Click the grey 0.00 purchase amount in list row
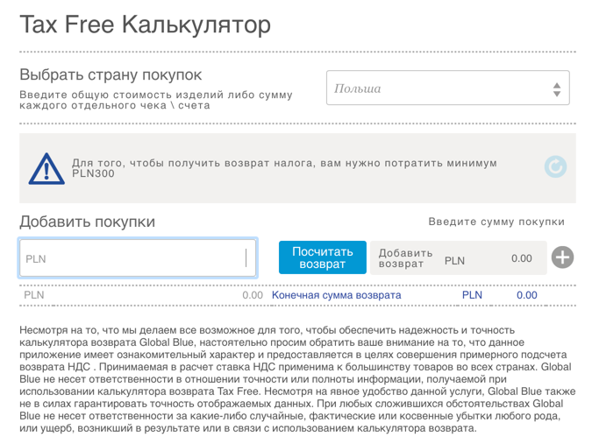The height and width of the screenshot is (444, 592). click(253, 295)
